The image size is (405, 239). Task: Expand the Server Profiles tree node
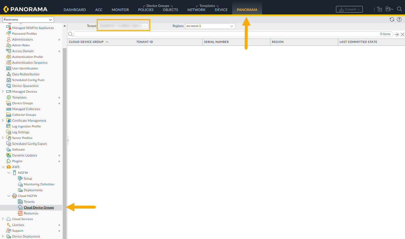pos(3,138)
